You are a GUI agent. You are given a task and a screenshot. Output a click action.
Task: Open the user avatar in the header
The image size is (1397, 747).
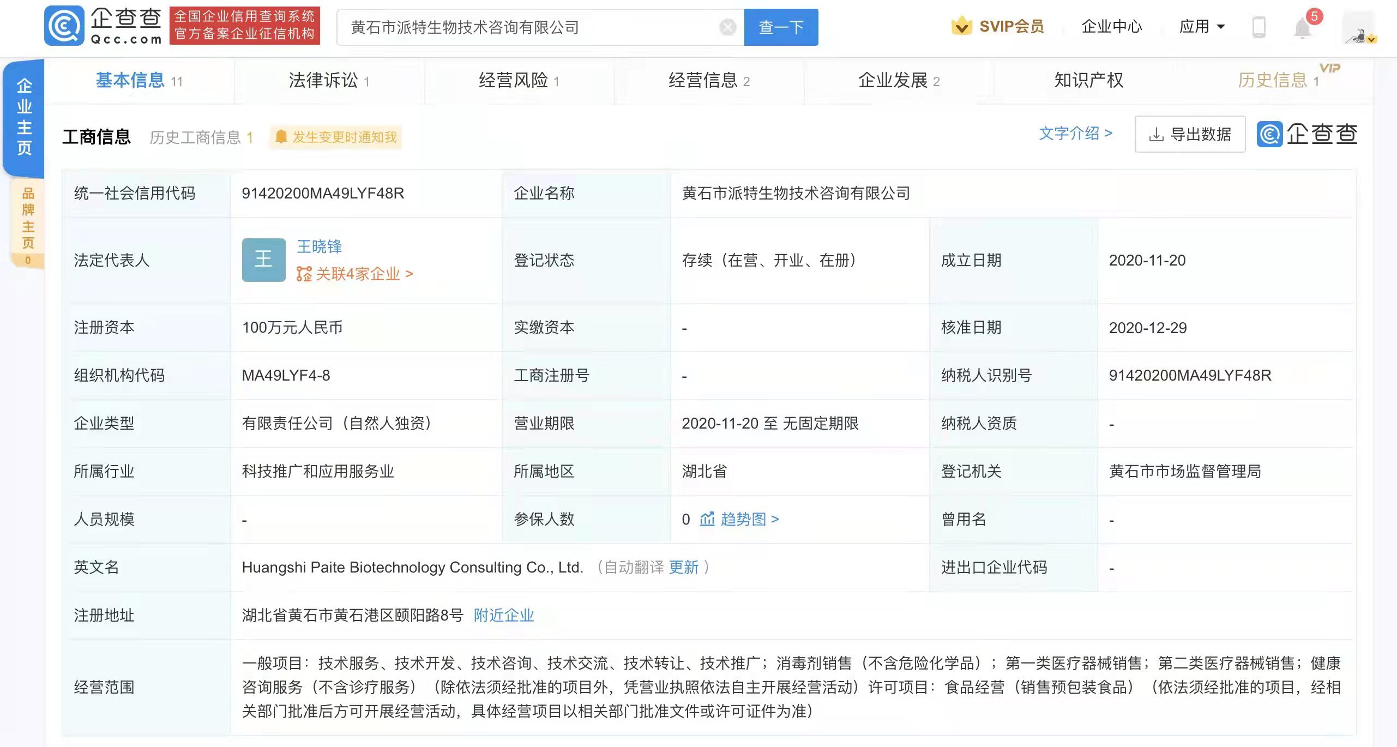(1359, 27)
